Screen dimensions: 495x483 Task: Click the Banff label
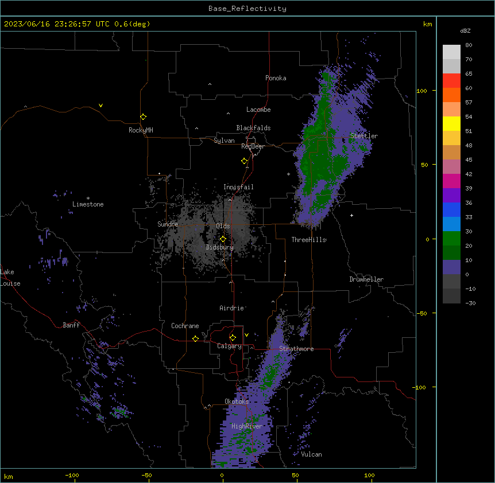(x=71, y=325)
